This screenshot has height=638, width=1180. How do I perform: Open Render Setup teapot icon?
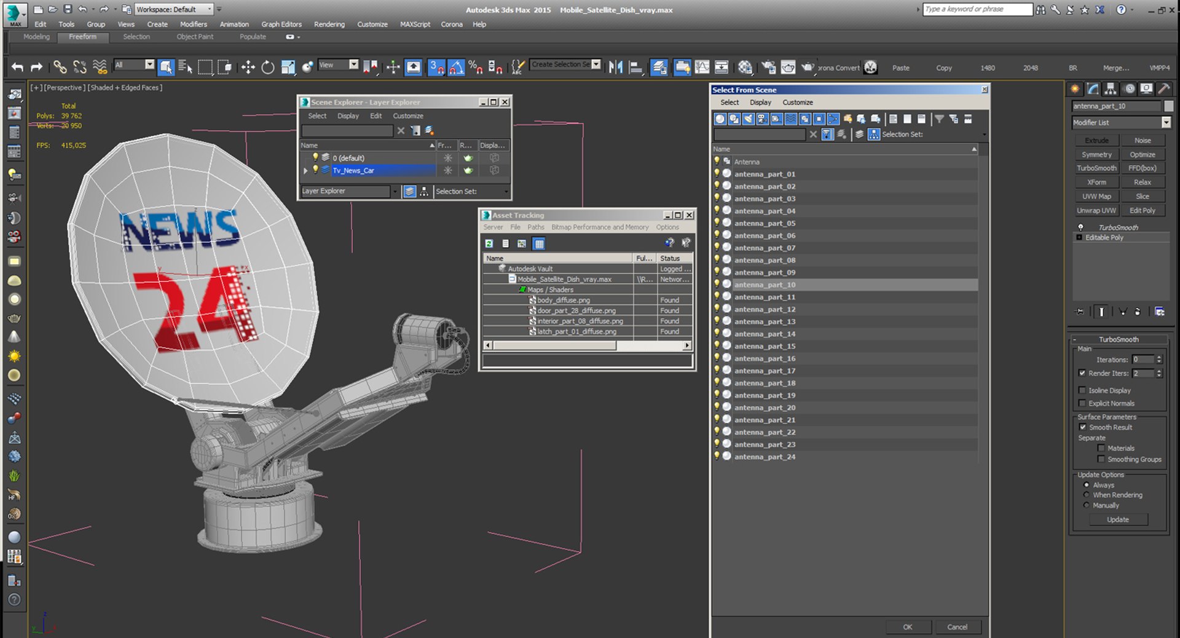click(x=769, y=67)
